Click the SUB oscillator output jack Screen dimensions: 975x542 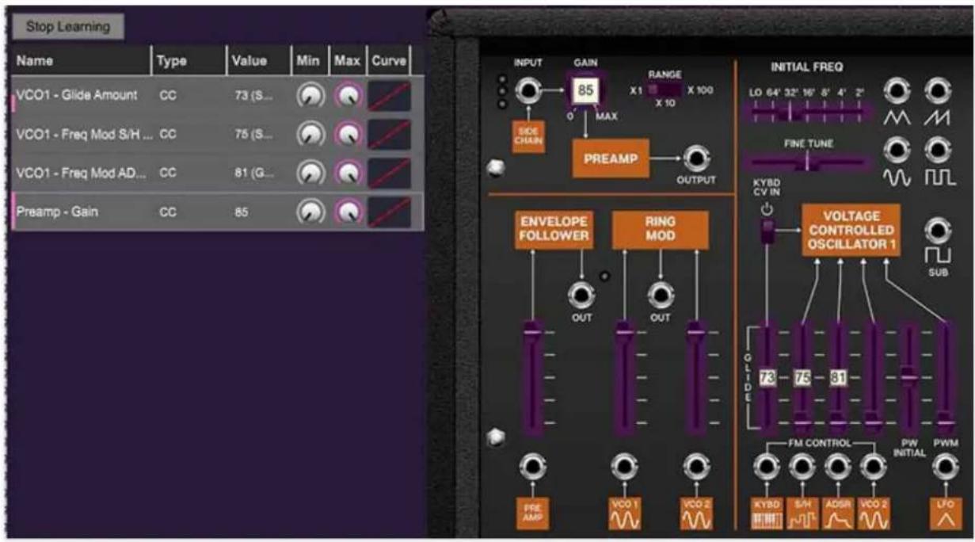point(938,231)
